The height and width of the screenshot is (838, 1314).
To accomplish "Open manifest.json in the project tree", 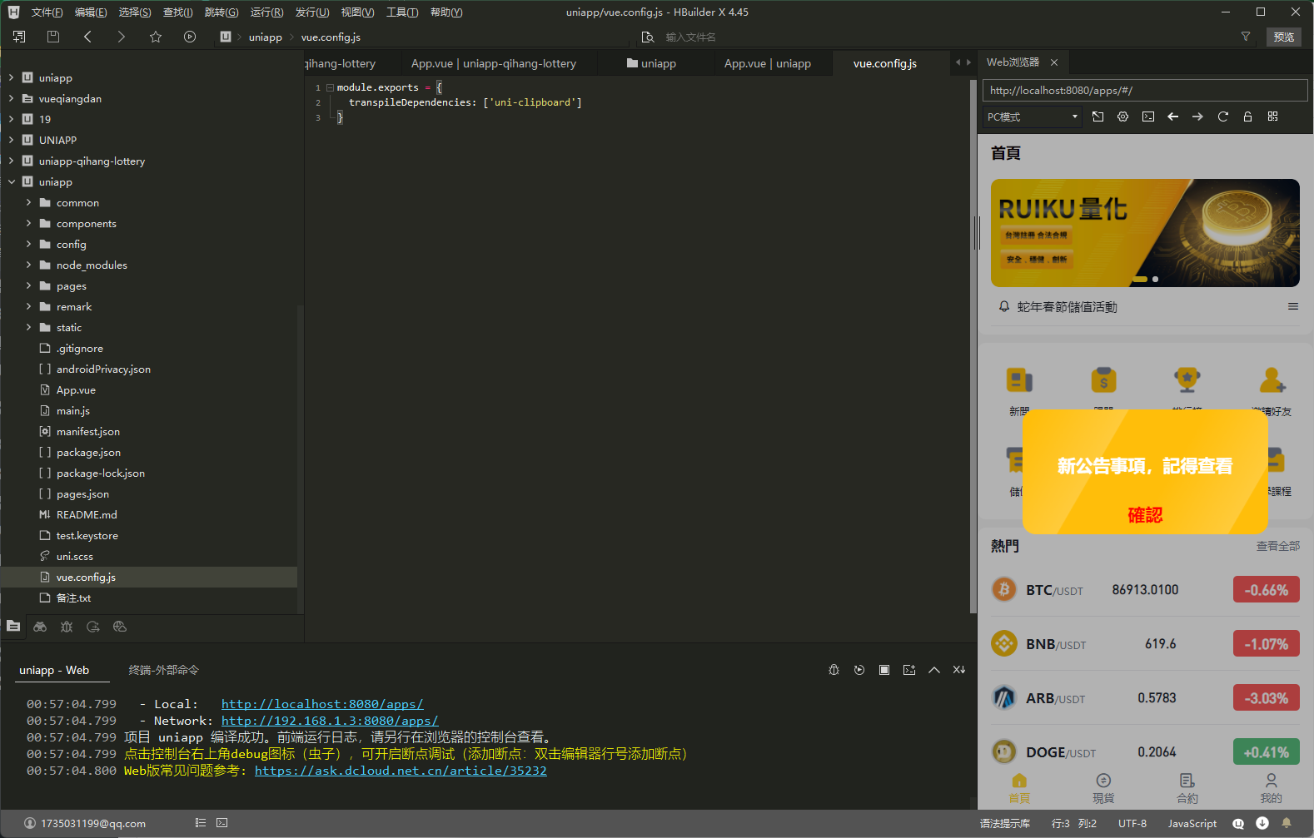I will point(88,431).
